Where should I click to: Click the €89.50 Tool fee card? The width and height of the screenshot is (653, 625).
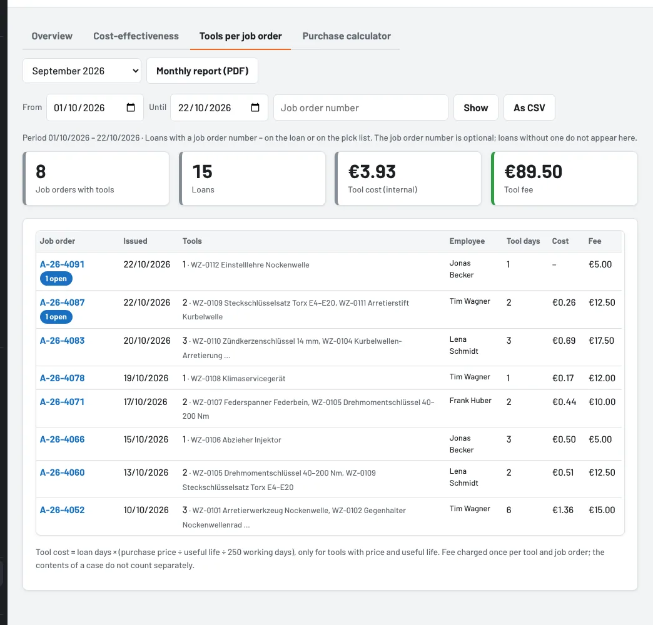click(x=564, y=179)
